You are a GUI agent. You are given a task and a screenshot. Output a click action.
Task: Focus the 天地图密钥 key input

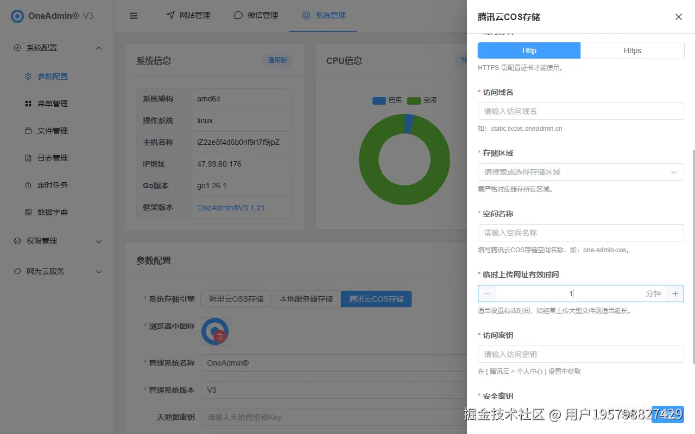tap(334, 417)
